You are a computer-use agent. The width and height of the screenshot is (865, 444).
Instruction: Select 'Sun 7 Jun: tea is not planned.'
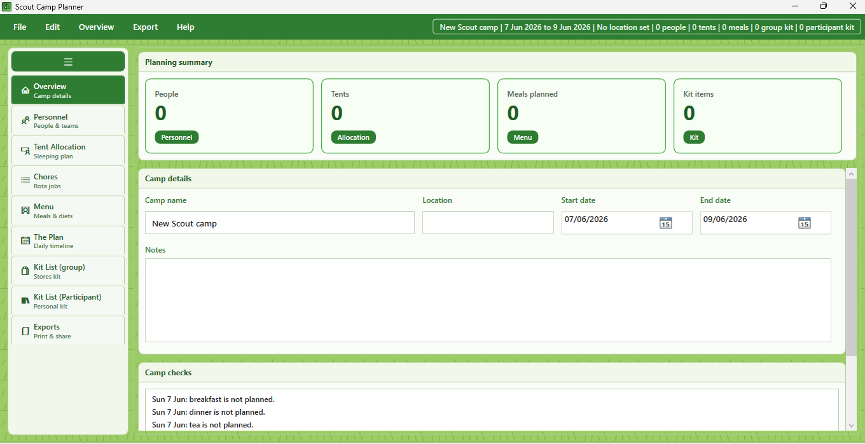(x=203, y=425)
